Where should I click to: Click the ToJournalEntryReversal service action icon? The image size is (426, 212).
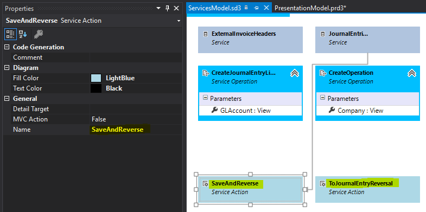323,184
